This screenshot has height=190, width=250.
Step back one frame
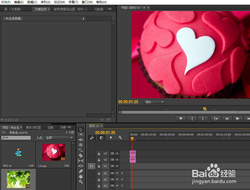[227, 118]
